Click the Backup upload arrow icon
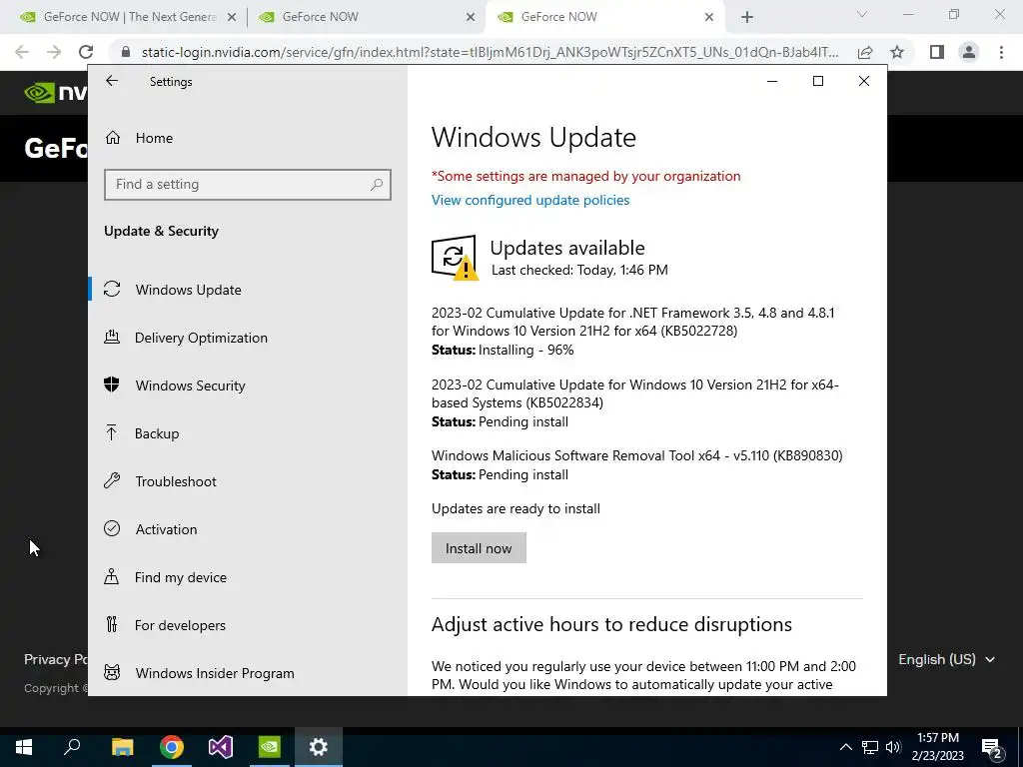The image size is (1023, 767). [112, 432]
